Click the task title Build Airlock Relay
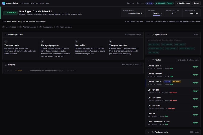203x135 pixels. coord(26,22)
